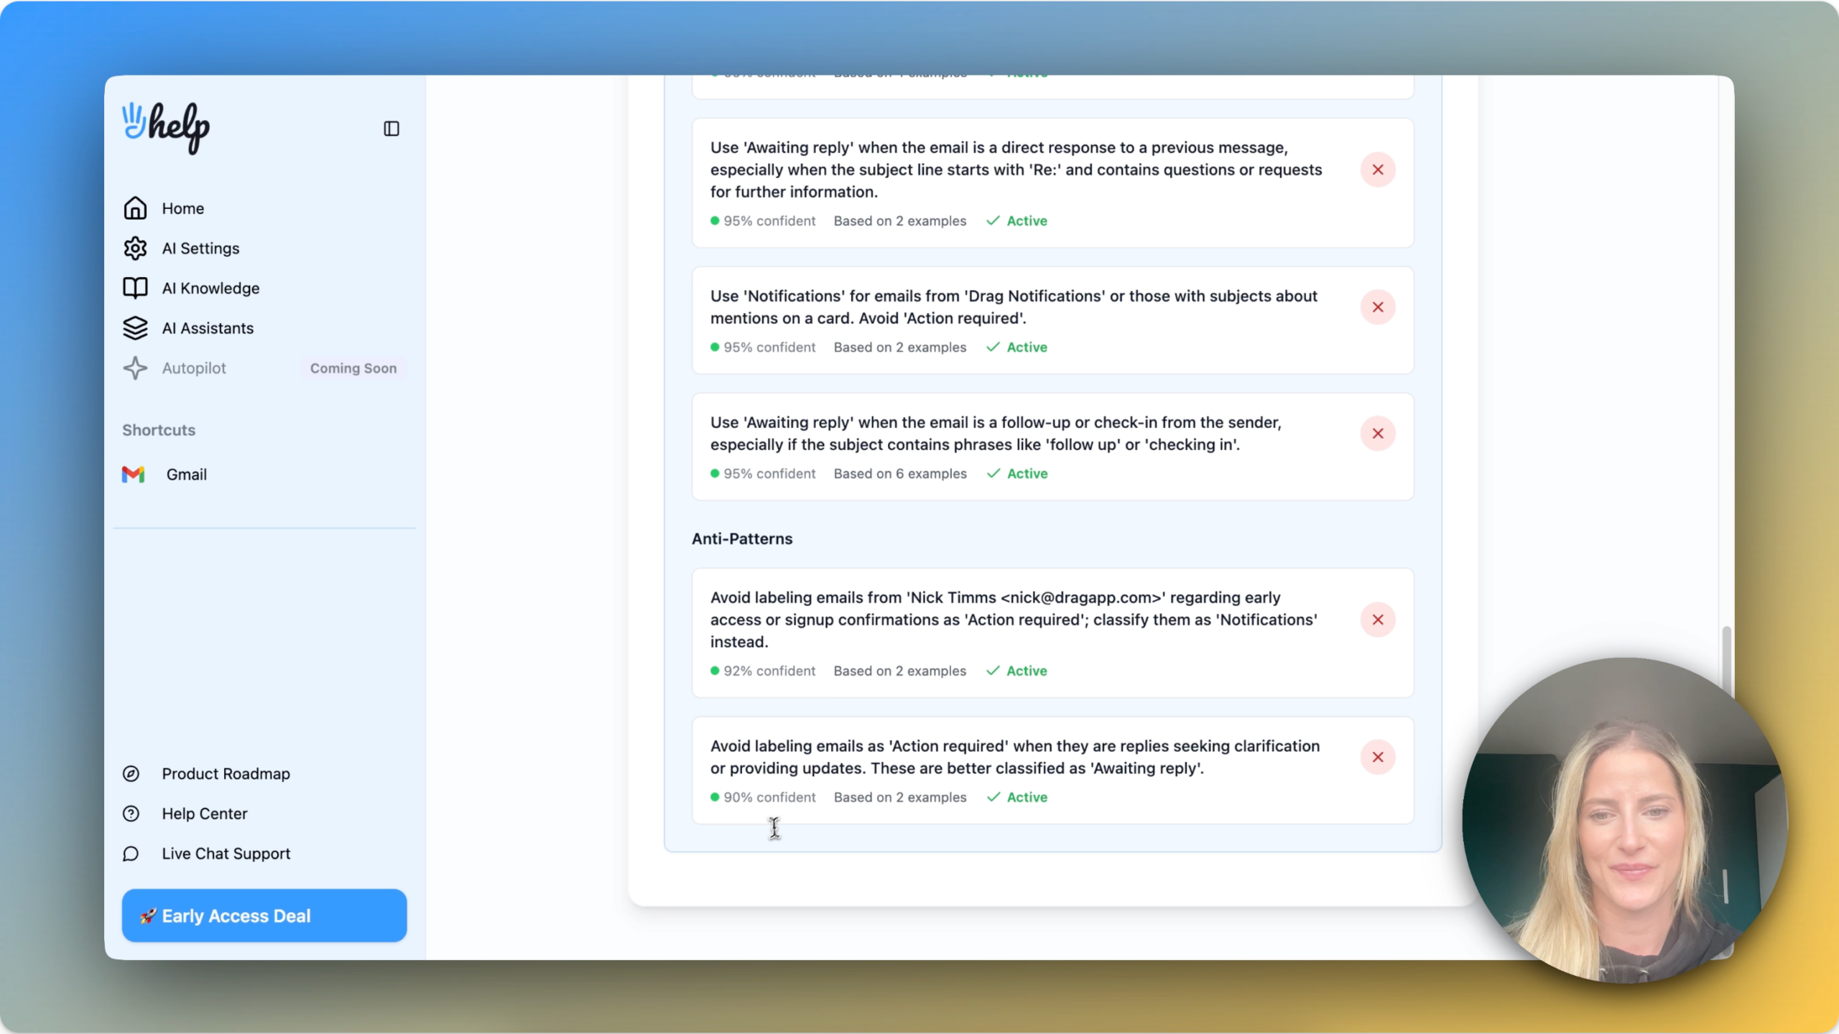The image size is (1839, 1034).
Task: Click the AI Settings gear icon
Action: pyautogui.click(x=135, y=248)
